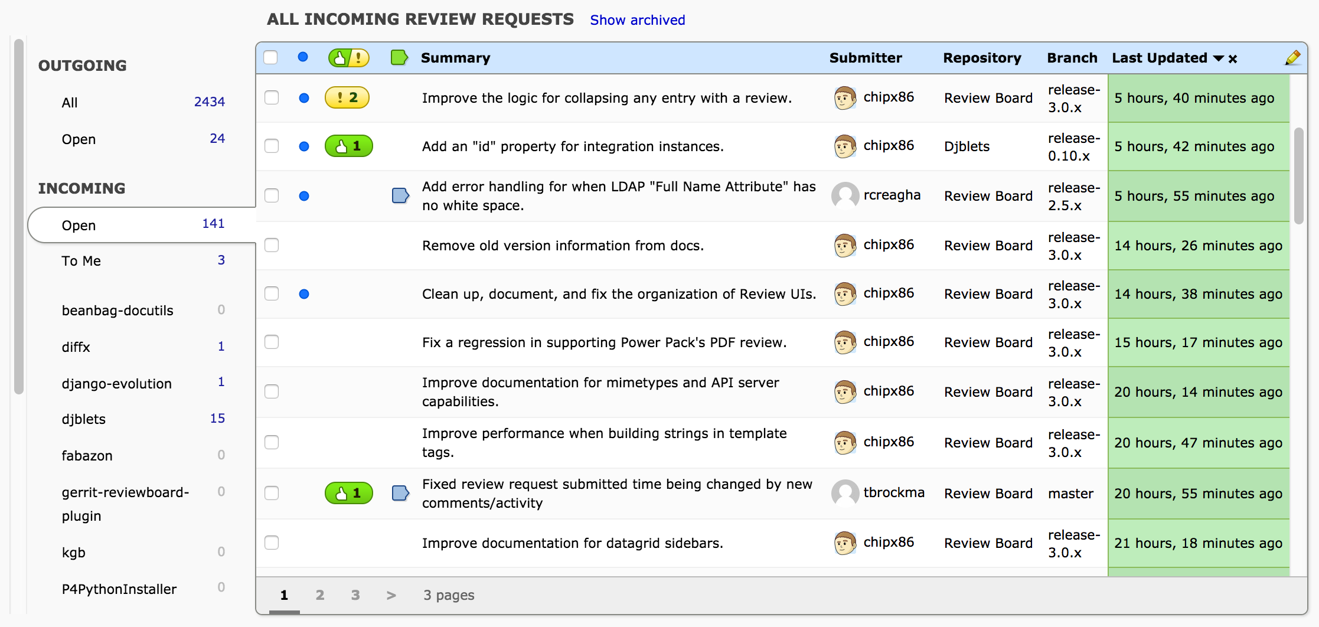This screenshot has height=627, width=1319.
Task: Click the green Ship It badge on the Djblets request
Action: tap(348, 146)
